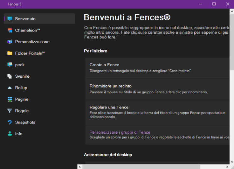The image size is (234, 169).
Task: Select Folder Portals™ in the sidebar
Action: (x=39, y=53)
